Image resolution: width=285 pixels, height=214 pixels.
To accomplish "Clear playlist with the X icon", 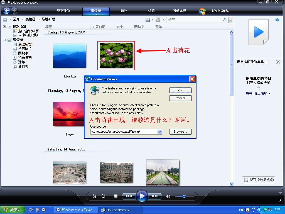I will [278, 62].
